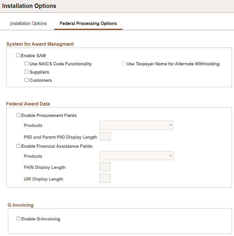Check Use NAICS Code Functionality
The width and height of the screenshot is (234, 236).
tap(26, 63)
